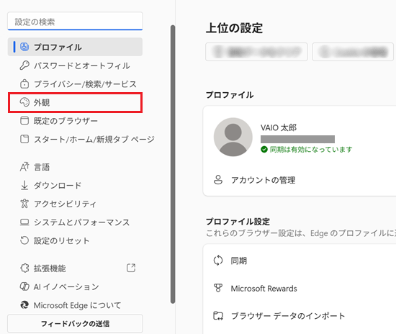This screenshot has width=396, height=334.
Task: Open ダウンロード settings
Action: click(75, 185)
